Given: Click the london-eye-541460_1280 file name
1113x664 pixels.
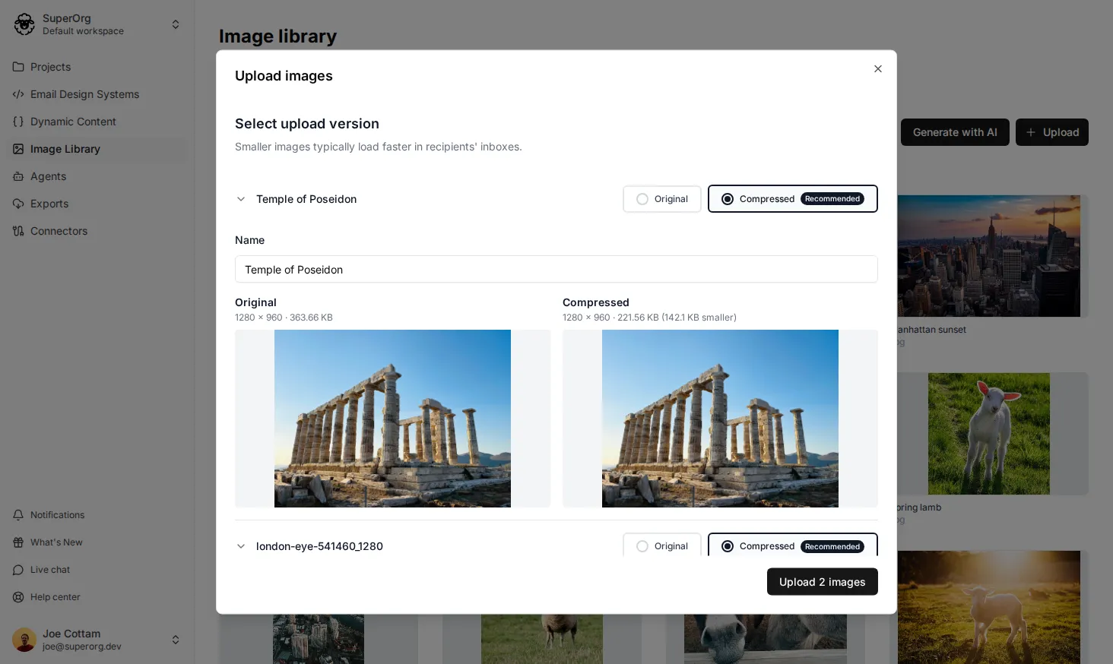Looking at the screenshot, I should 319,546.
